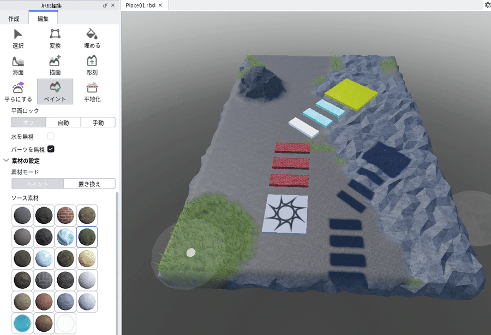Choose the 平地化 (Flatten) tool

(92, 92)
